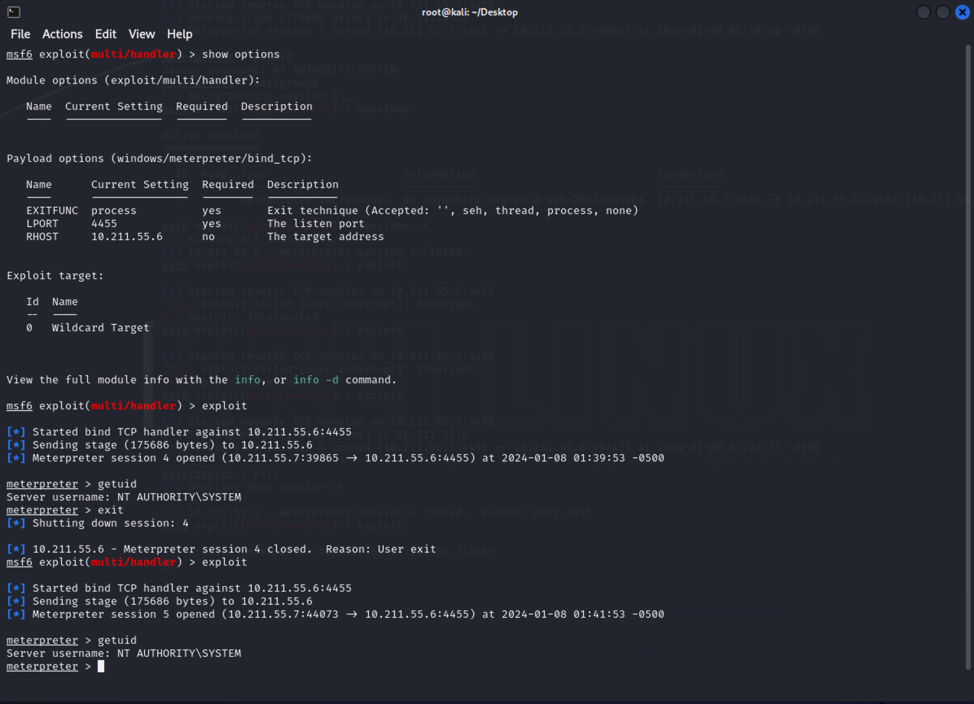Image resolution: width=974 pixels, height=704 pixels.
Task: Open the Edit menu
Action: click(x=105, y=34)
